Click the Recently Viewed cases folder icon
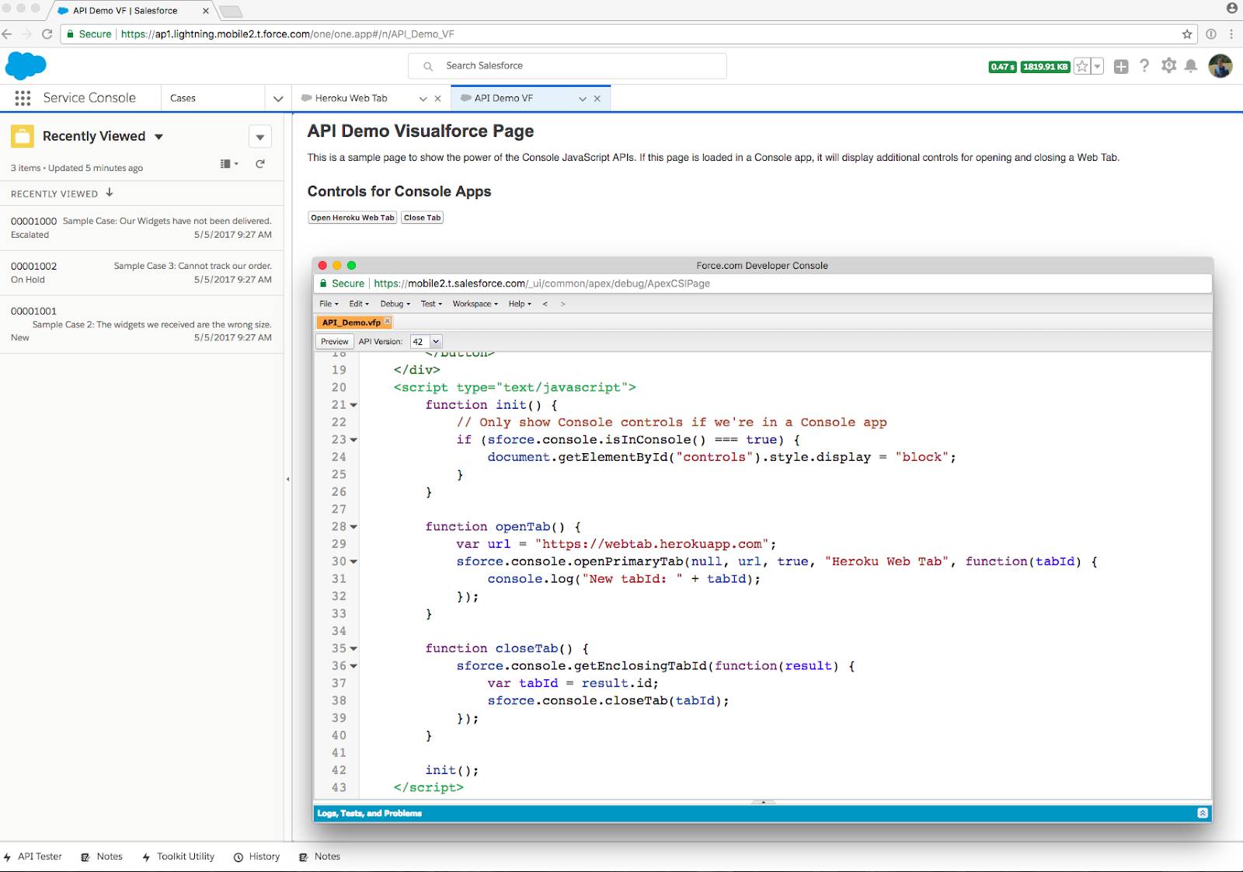The image size is (1243, 872). pyautogui.click(x=23, y=136)
